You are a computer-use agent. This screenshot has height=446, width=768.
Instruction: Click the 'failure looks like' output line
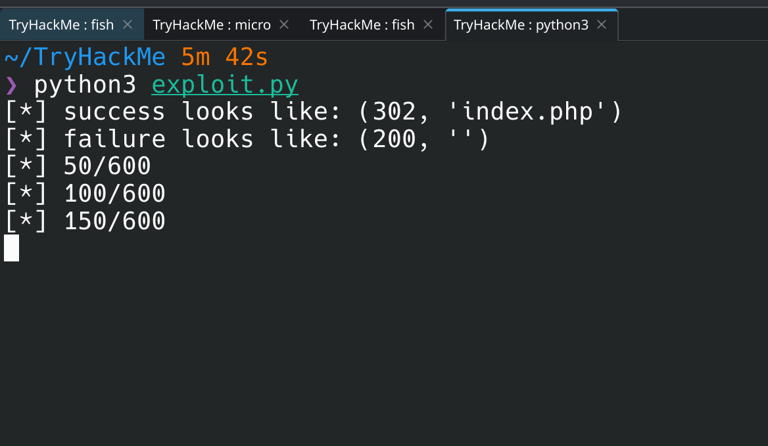(247, 139)
